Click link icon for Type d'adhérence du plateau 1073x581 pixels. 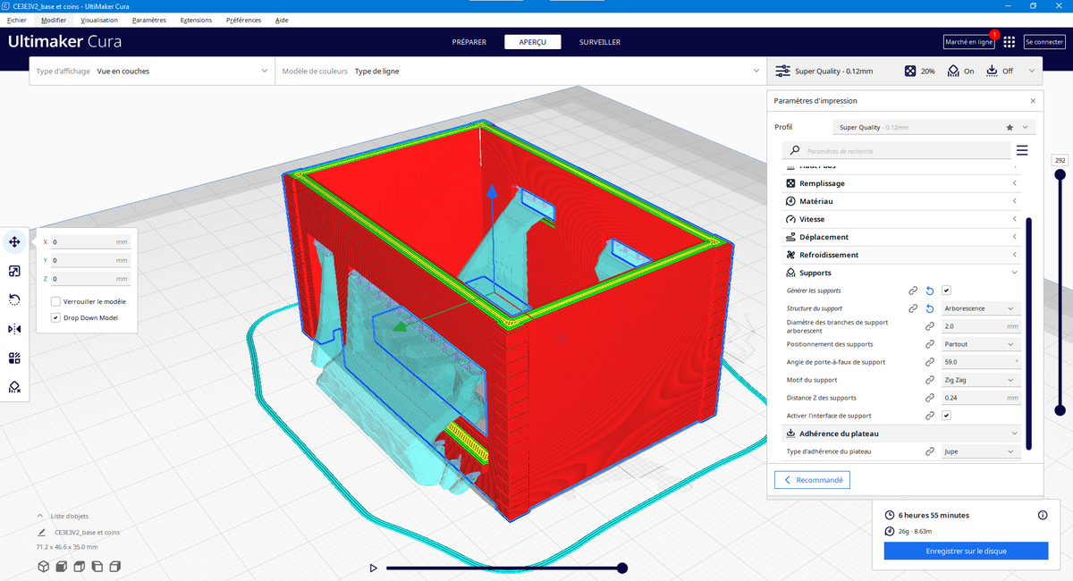click(x=930, y=451)
